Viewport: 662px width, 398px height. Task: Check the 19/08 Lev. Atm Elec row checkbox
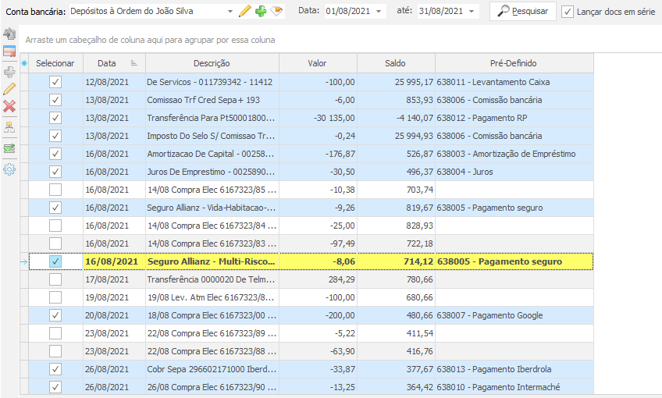point(55,297)
